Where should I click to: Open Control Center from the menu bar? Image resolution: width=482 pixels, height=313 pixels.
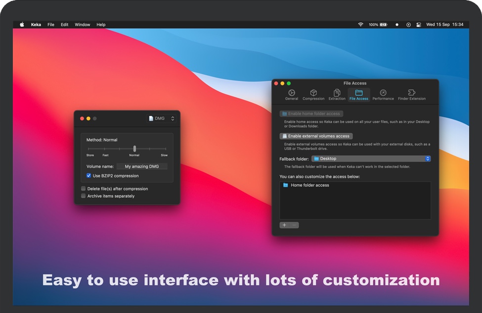point(419,25)
